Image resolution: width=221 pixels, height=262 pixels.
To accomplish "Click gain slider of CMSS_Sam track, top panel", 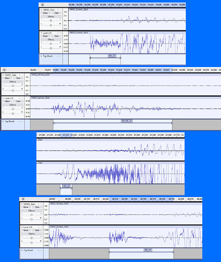I will tap(51, 20).
